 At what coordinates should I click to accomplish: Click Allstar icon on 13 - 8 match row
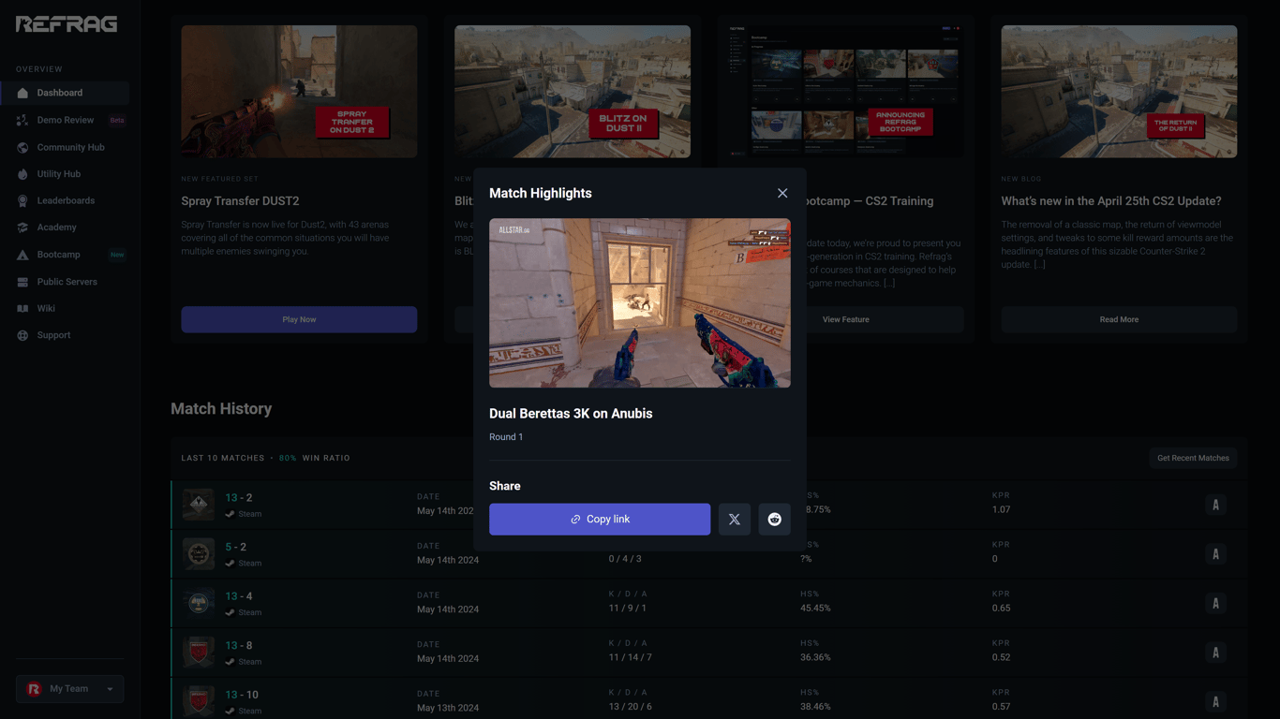tap(1215, 653)
